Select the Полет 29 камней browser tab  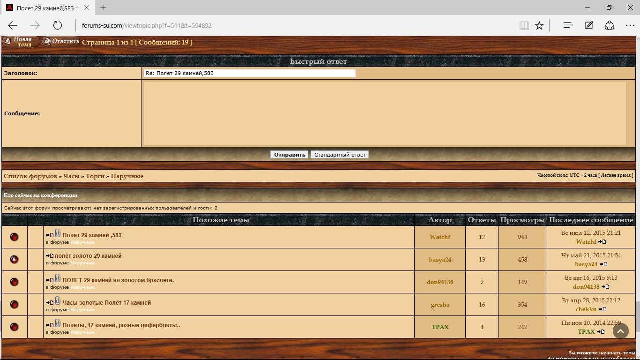[47, 8]
